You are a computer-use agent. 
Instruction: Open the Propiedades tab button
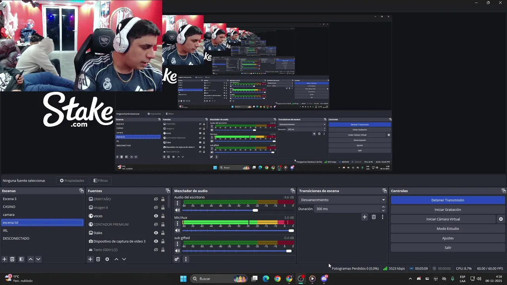point(72,180)
